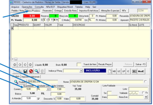Viewport: 153px width, 105px height.
Task: Click the floppy disk save icon
Action: 25,71
